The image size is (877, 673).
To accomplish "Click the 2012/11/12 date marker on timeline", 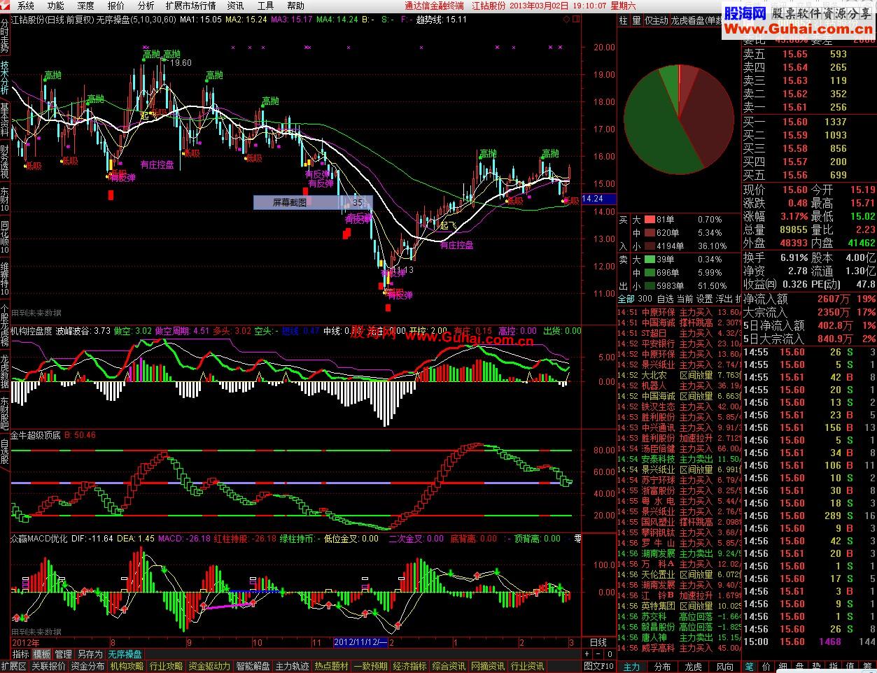I will (360, 642).
